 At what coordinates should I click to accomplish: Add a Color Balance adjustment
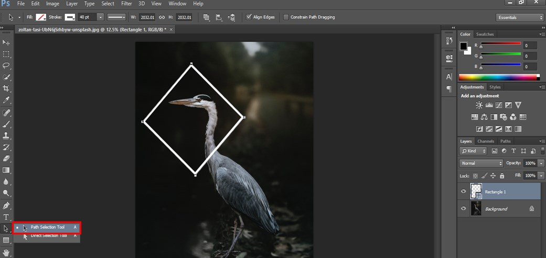tap(484, 117)
